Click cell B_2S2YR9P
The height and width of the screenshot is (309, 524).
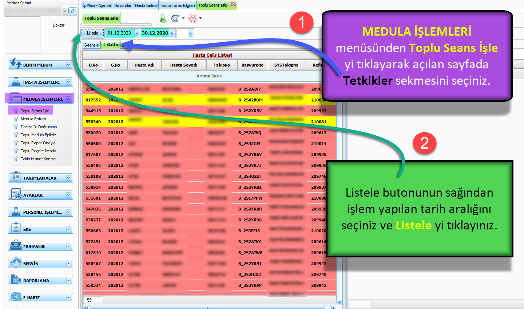[x=250, y=285]
